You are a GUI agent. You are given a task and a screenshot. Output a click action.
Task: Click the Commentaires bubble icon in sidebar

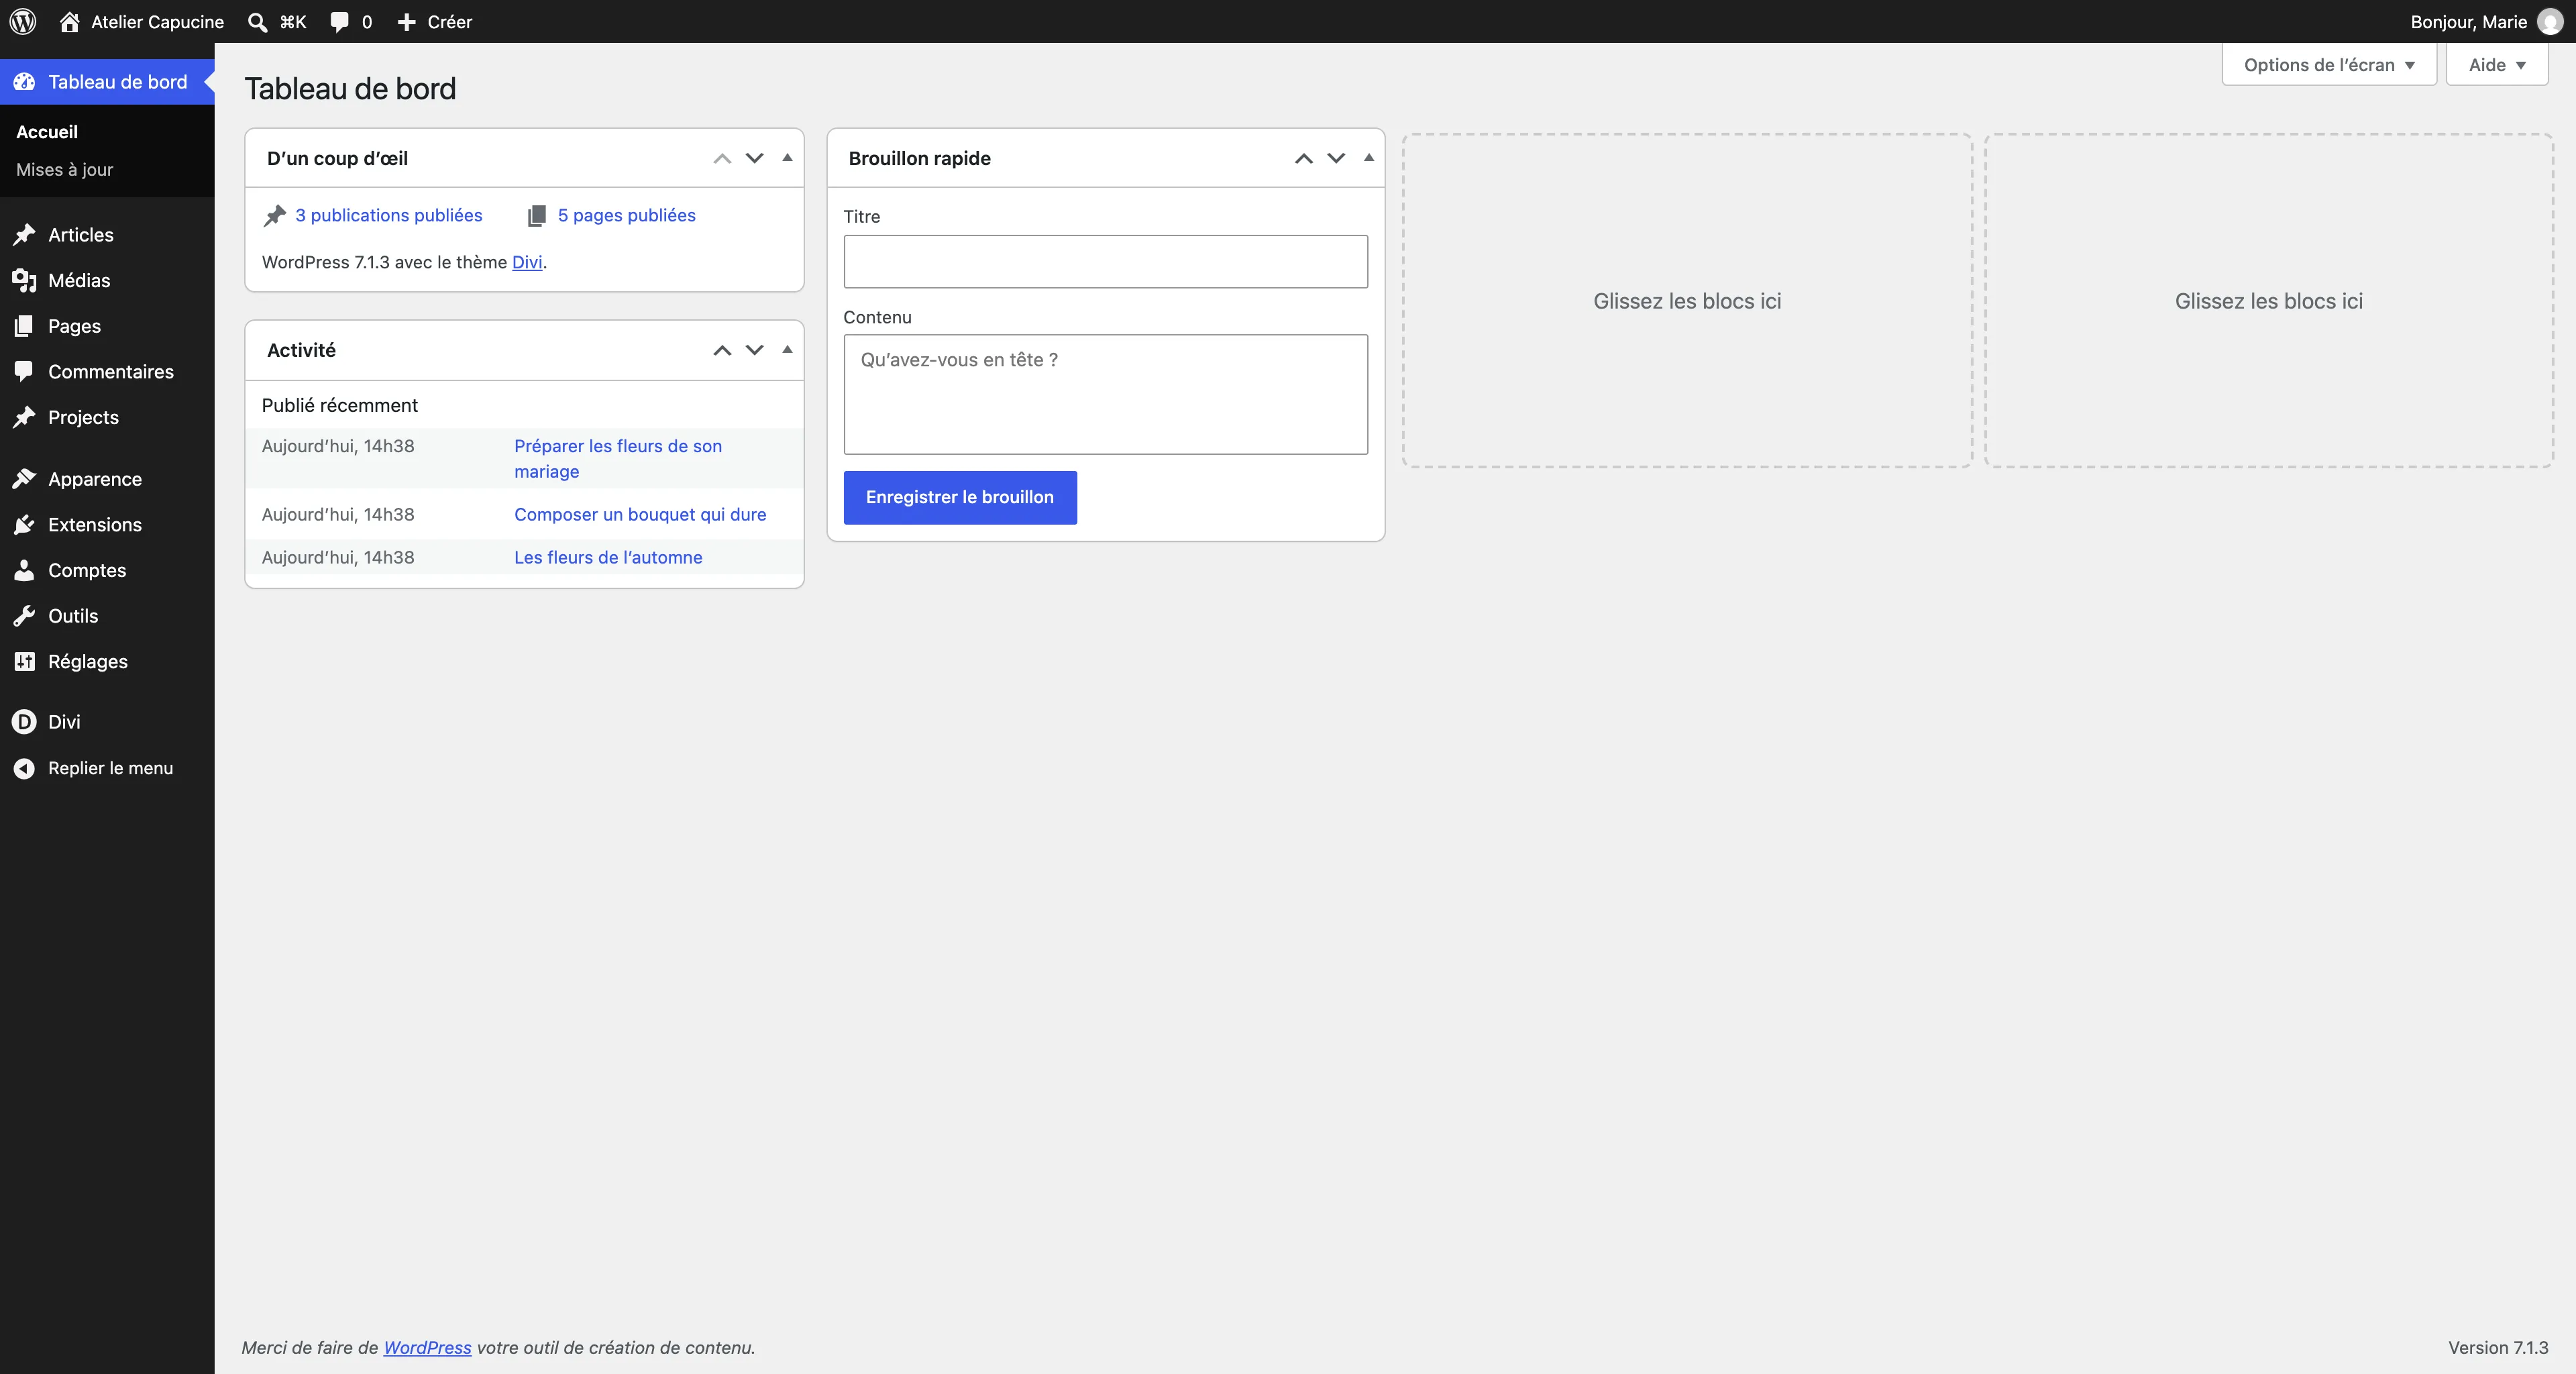point(24,371)
